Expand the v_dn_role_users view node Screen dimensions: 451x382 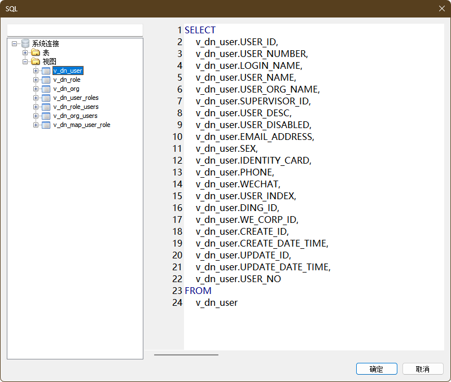click(36, 107)
